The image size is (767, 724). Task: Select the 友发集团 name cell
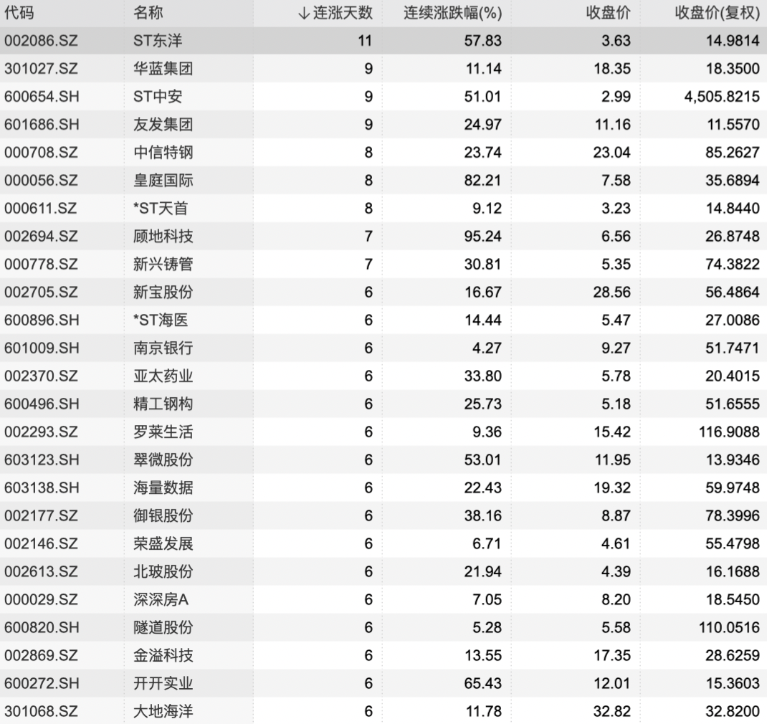pos(163,124)
